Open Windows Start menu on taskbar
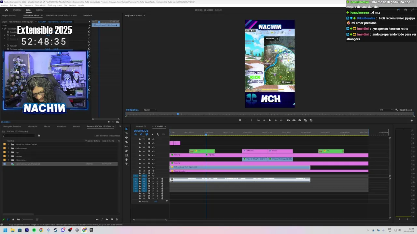 [5, 230]
